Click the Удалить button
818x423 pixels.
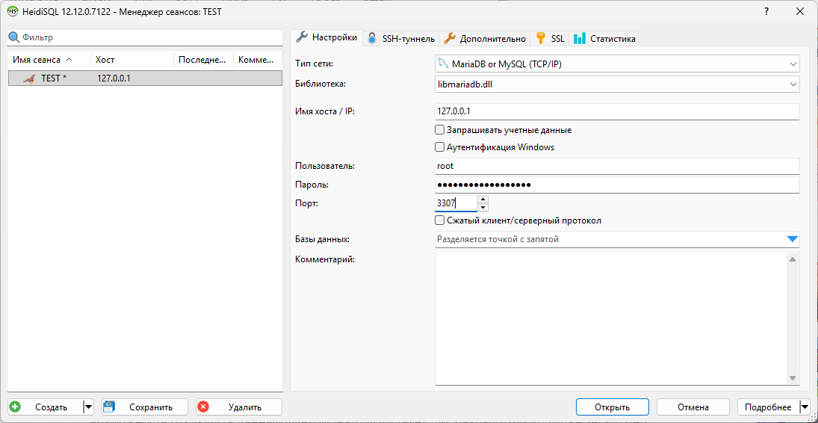[x=239, y=407]
